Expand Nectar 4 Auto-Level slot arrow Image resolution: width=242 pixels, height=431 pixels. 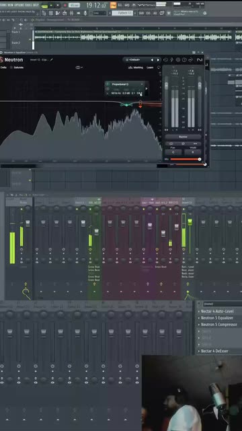(x=199, y=311)
